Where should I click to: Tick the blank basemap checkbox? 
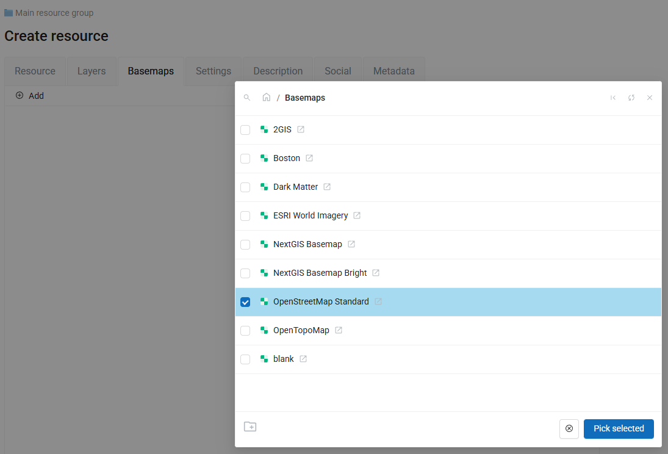click(x=245, y=359)
